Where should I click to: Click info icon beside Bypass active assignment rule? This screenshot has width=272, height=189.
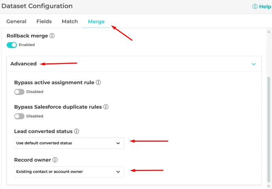coord(98,82)
